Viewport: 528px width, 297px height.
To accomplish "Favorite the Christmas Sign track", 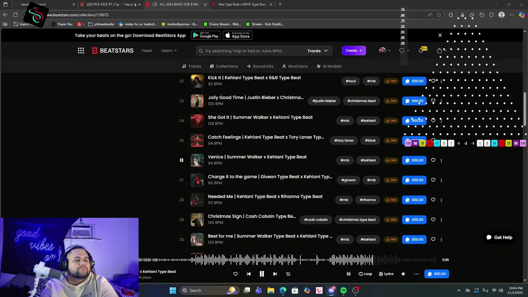I will coord(433,219).
